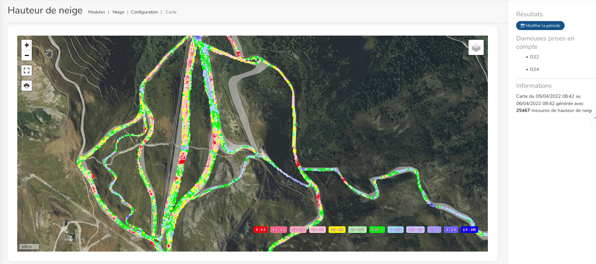Print the snow depth map

coord(27,86)
